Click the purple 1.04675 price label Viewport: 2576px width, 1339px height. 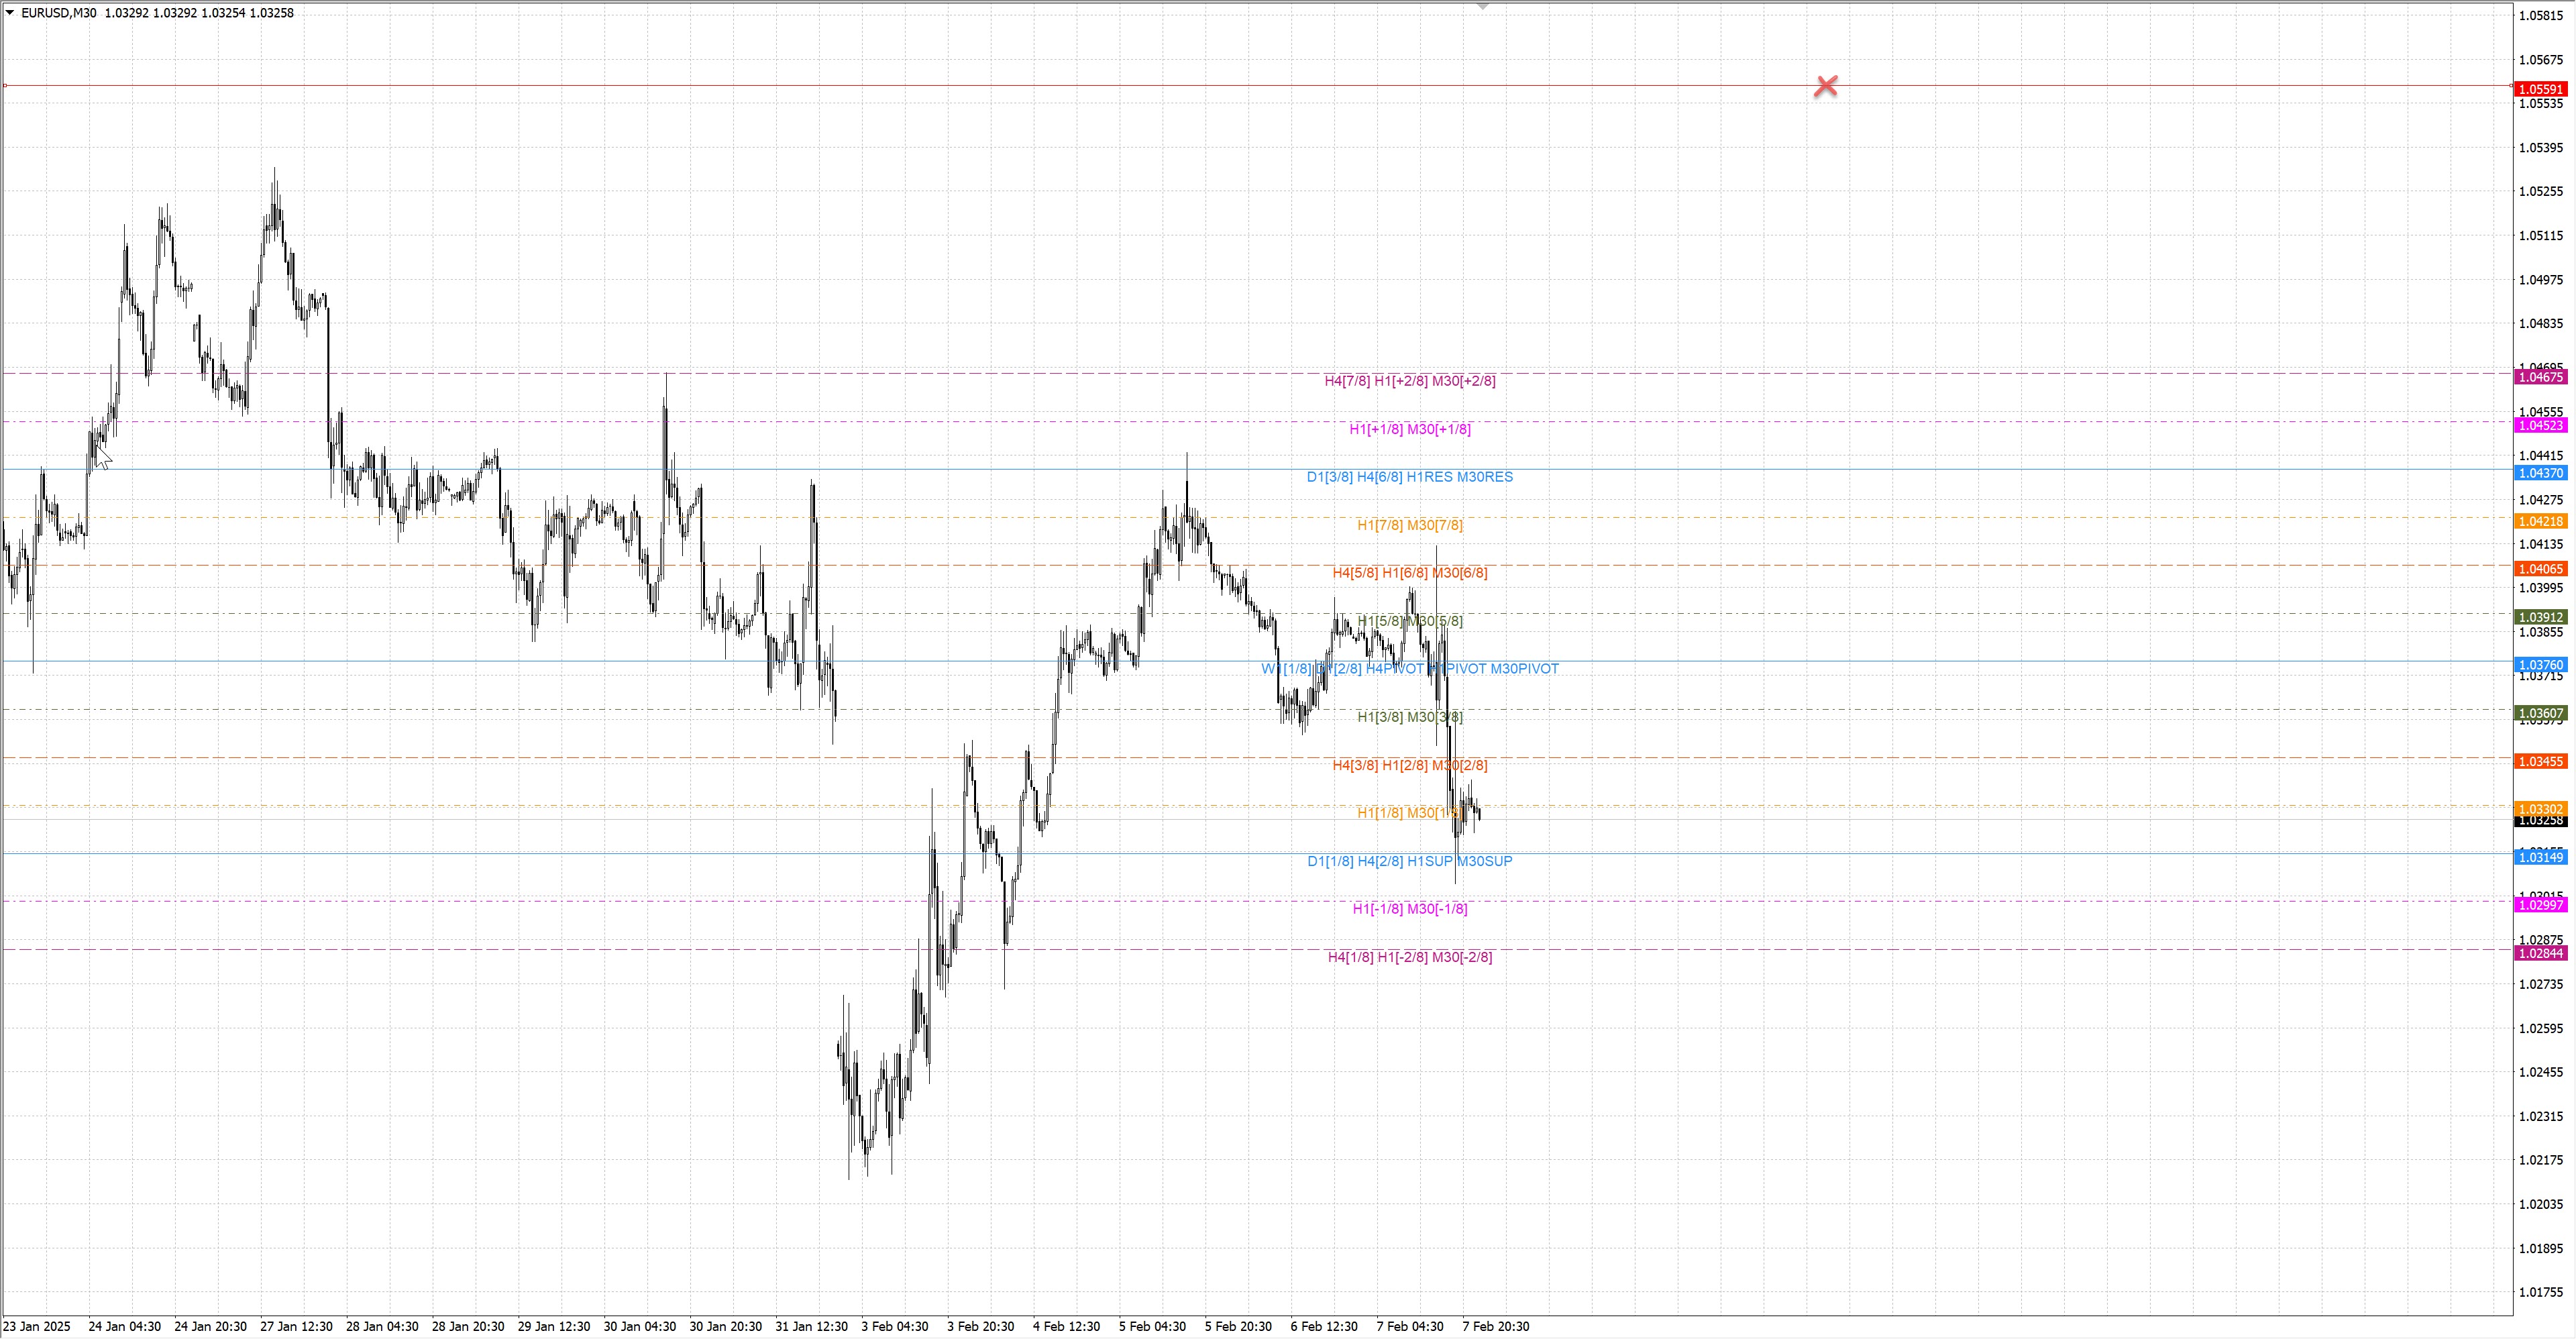tap(2540, 377)
